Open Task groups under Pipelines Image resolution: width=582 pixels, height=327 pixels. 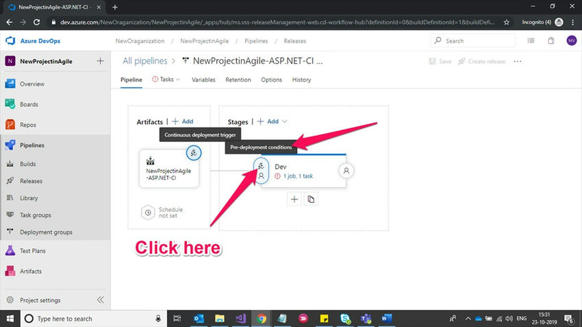35,215
